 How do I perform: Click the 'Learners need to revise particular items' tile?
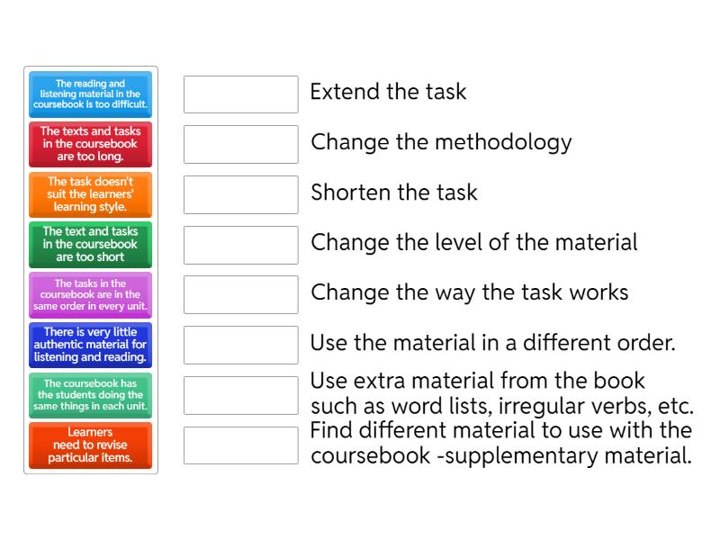91,445
